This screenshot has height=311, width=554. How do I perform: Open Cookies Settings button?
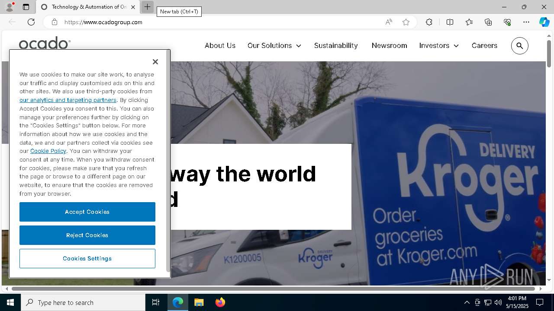coord(87,258)
